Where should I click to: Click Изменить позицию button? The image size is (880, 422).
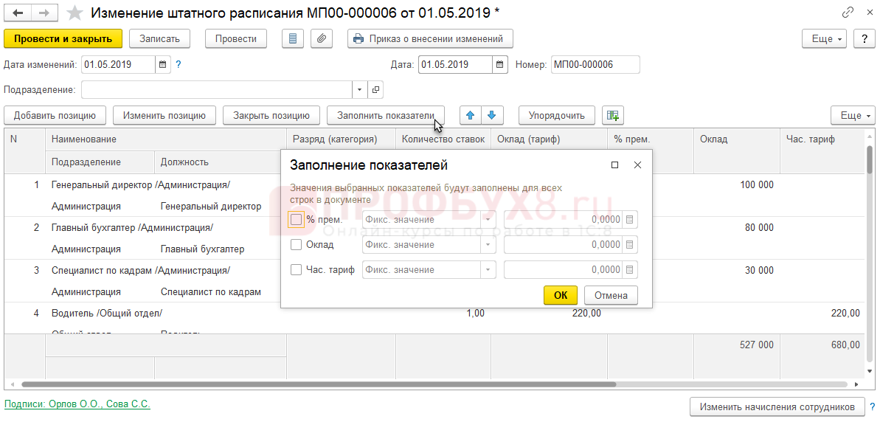pyautogui.click(x=164, y=116)
